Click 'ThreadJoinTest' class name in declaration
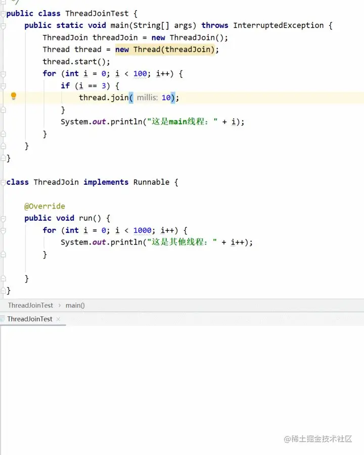 coord(97,14)
